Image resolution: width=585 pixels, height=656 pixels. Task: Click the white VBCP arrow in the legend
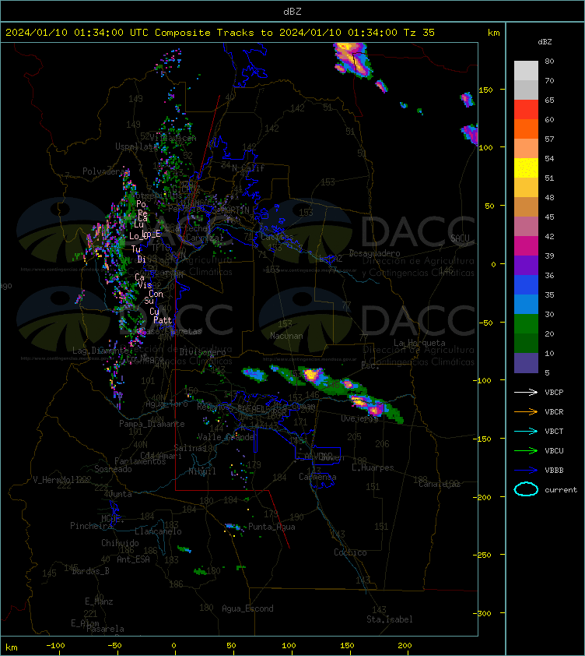526,392
